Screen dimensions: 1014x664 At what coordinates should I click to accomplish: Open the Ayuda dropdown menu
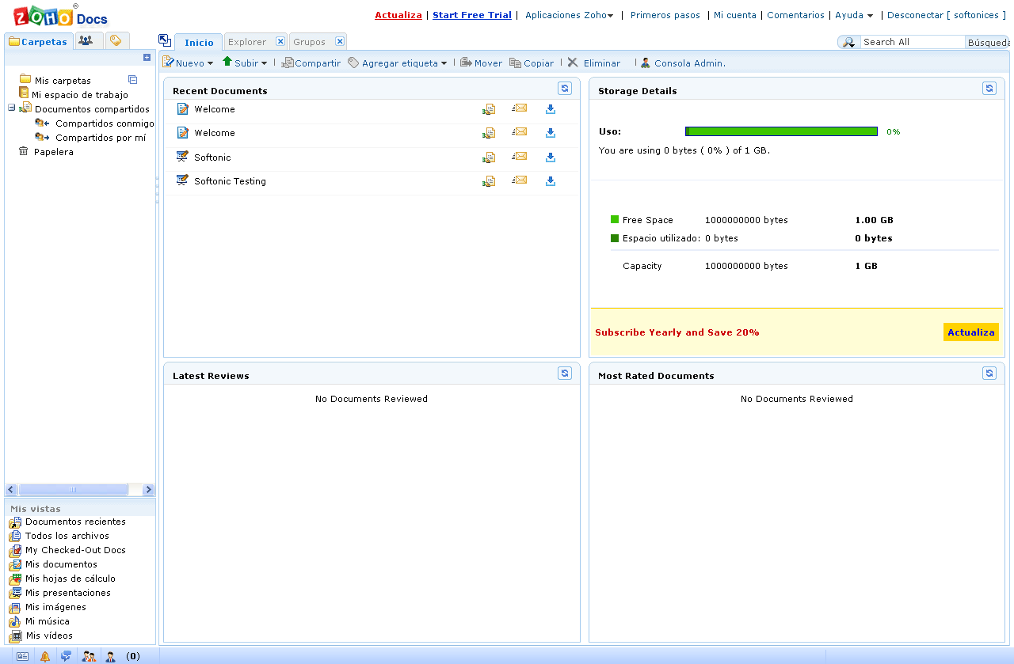coord(854,15)
